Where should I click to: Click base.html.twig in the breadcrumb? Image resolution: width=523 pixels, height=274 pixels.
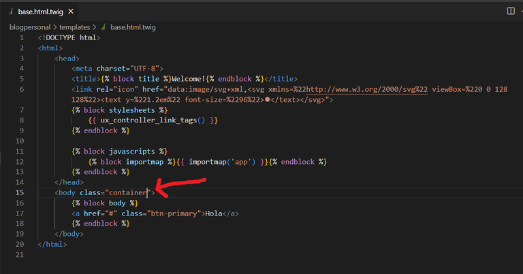coord(133,27)
